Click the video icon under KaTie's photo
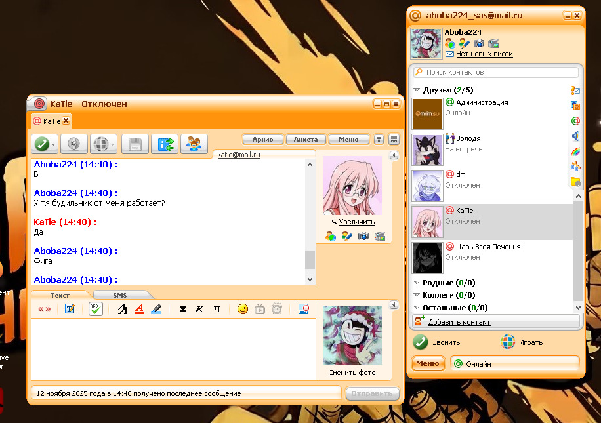 [x=380, y=236]
